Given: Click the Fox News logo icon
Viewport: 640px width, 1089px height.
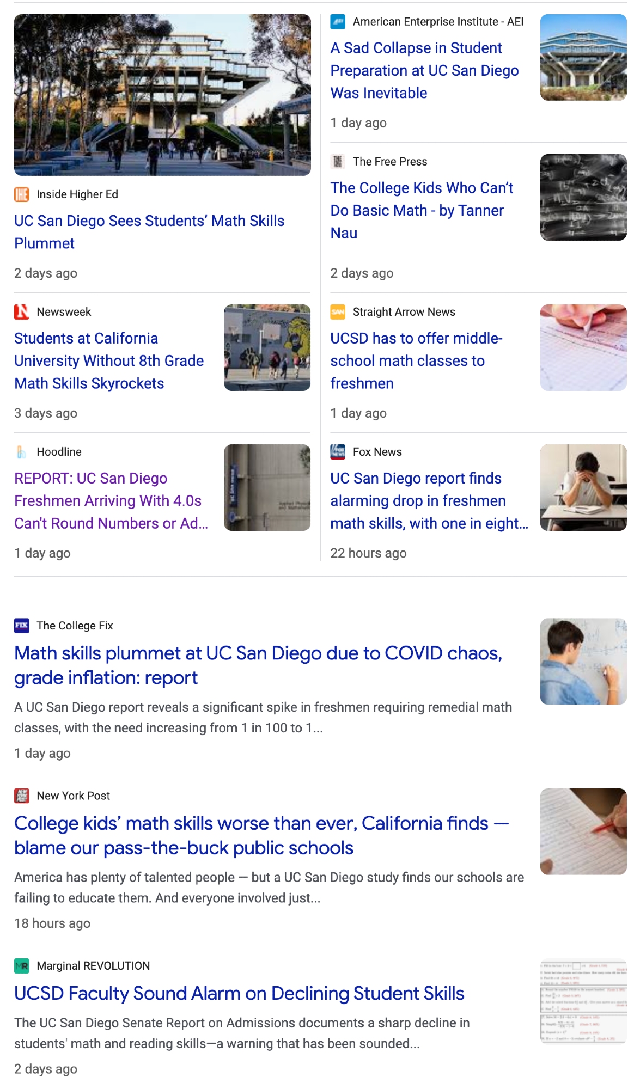Looking at the screenshot, I should (x=338, y=452).
